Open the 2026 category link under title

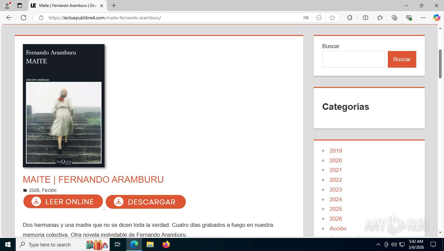[x=34, y=190]
